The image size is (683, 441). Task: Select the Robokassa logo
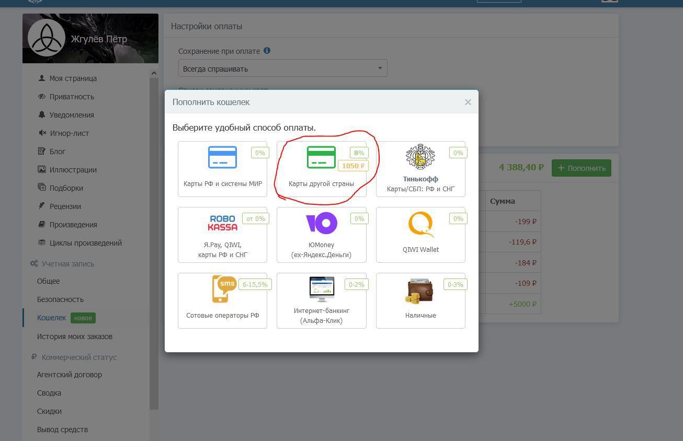tap(222, 223)
